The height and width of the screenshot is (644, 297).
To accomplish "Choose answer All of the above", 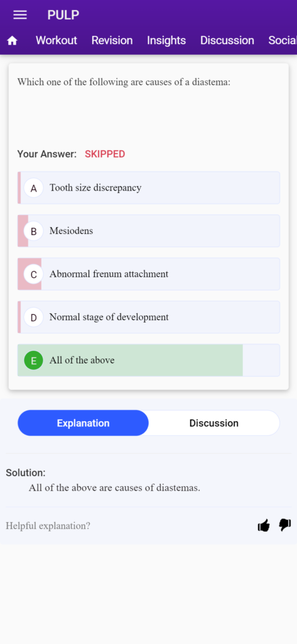I will coord(148,360).
